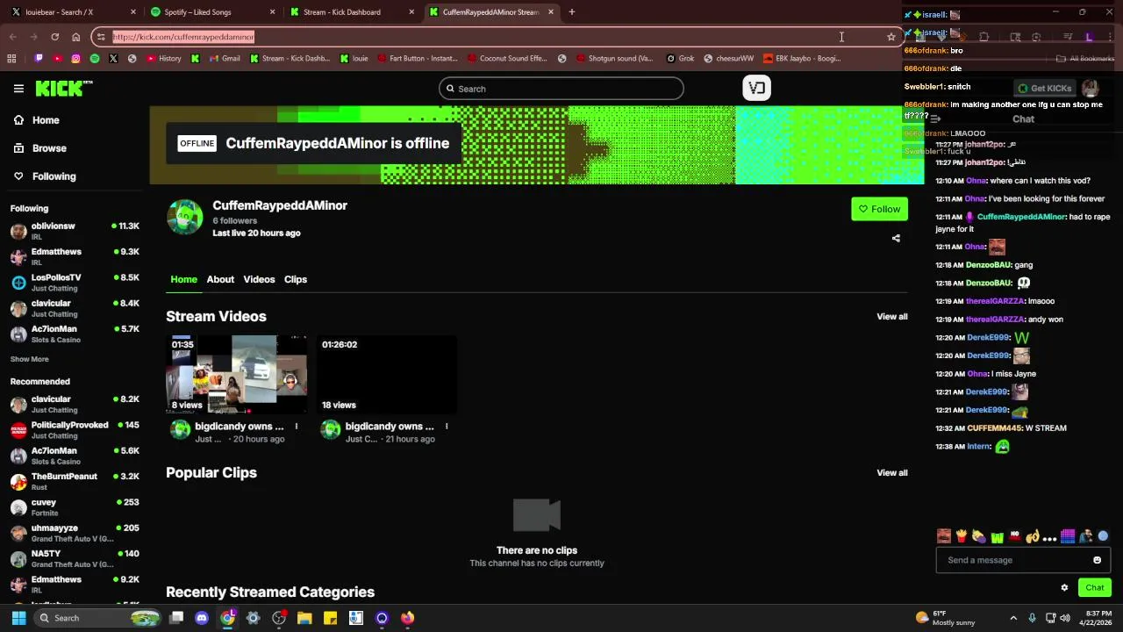1123x632 pixels.
Task: Click the user avatar next to Get KICKs
Action: coord(1090,88)
